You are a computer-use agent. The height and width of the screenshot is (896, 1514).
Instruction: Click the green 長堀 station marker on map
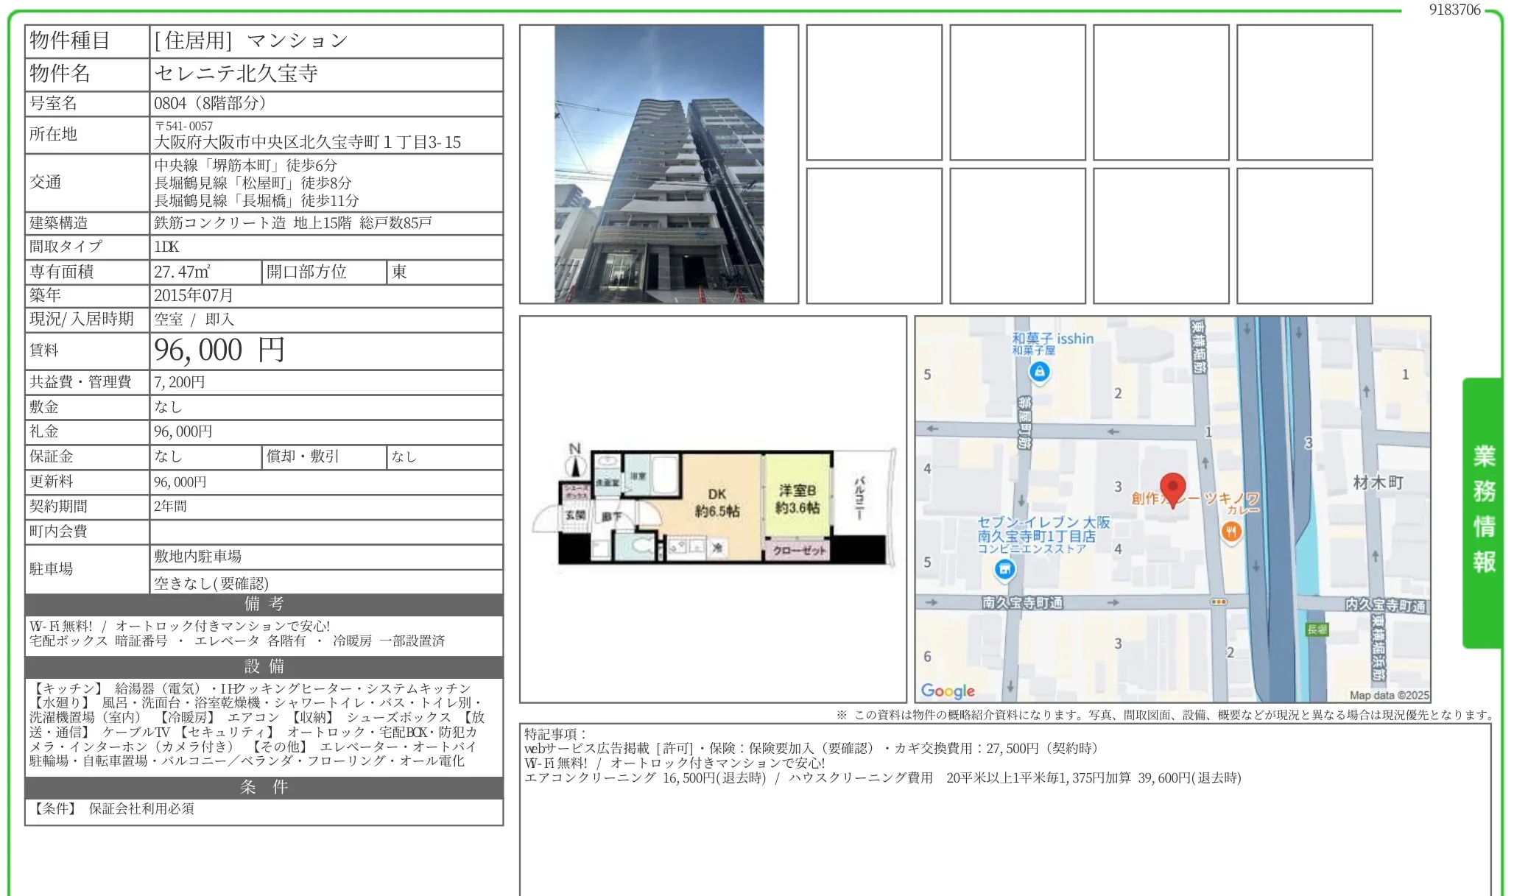[x=1317, y=629]
